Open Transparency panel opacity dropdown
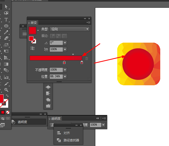 pos(103,125)
